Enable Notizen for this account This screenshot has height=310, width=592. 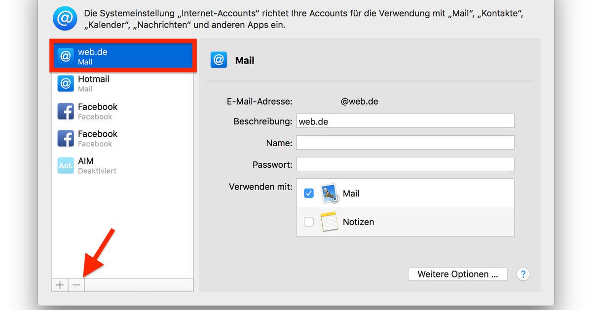pyautogui.click(x=308, y=221)
